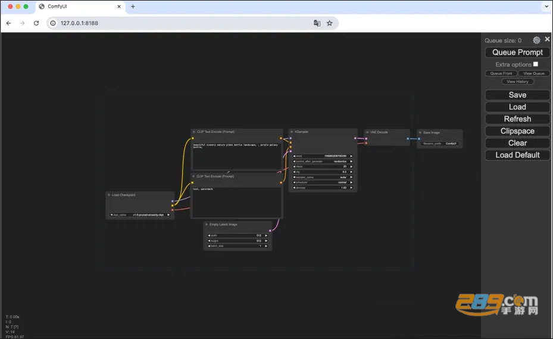Collapse the negative CLIP Text Encode node

pos(193,176)
